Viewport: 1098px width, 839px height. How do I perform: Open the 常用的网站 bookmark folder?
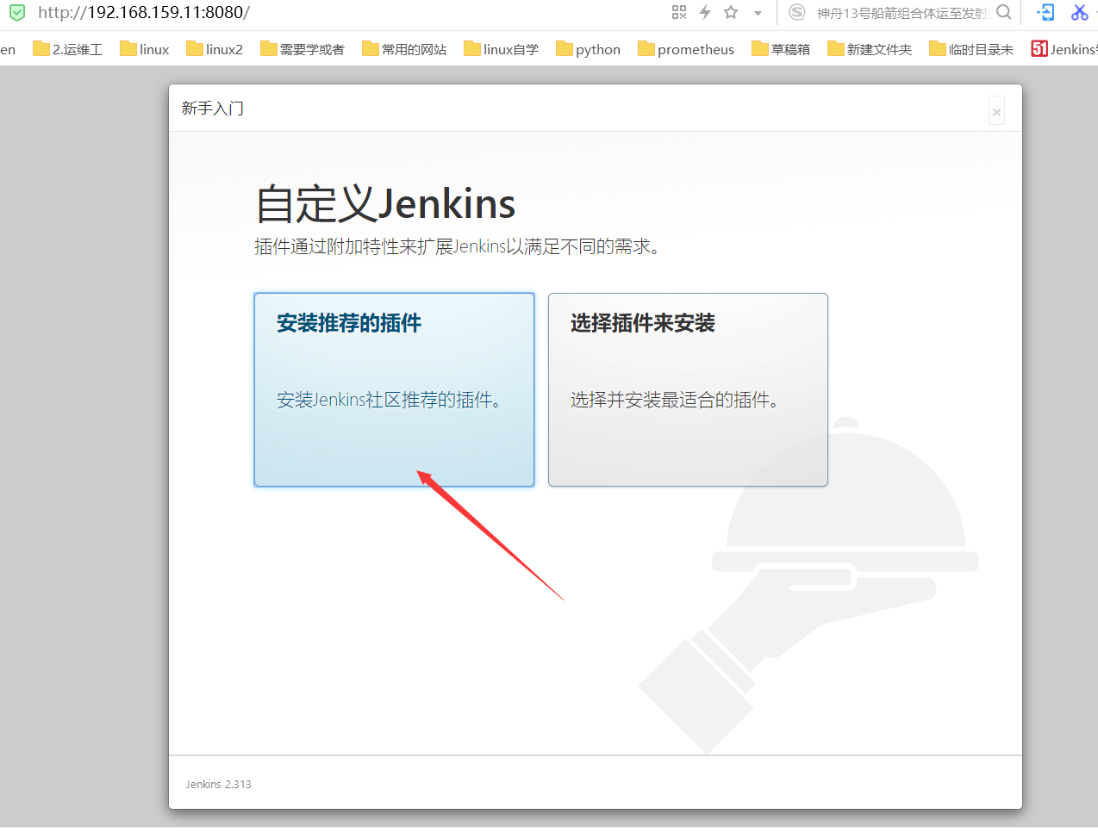tap(404, 49)
